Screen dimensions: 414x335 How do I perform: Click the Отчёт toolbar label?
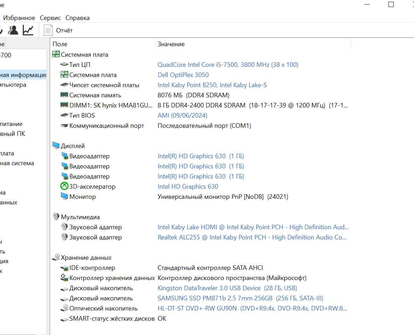pos(64,30)
